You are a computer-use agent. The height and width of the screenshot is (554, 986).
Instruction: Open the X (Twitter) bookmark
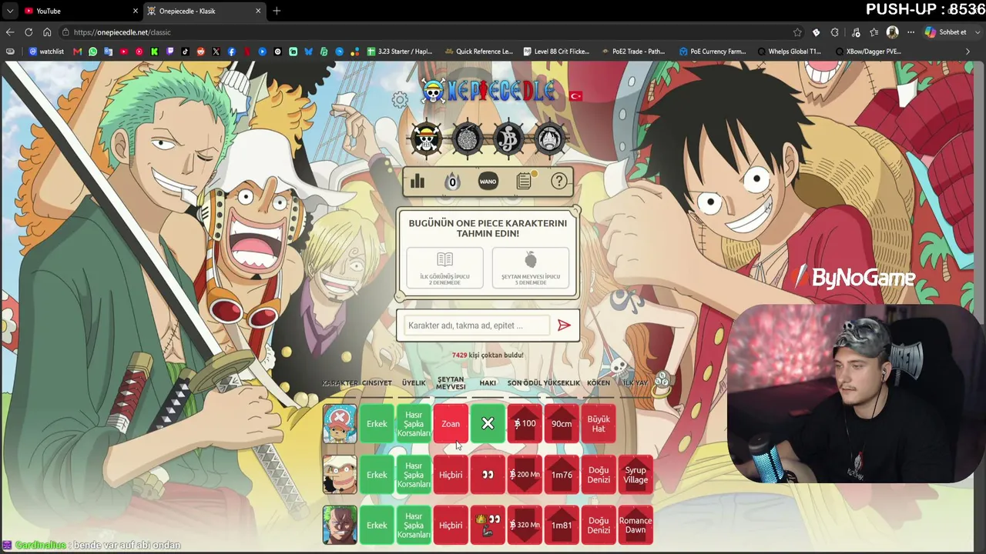click(216, 52)
